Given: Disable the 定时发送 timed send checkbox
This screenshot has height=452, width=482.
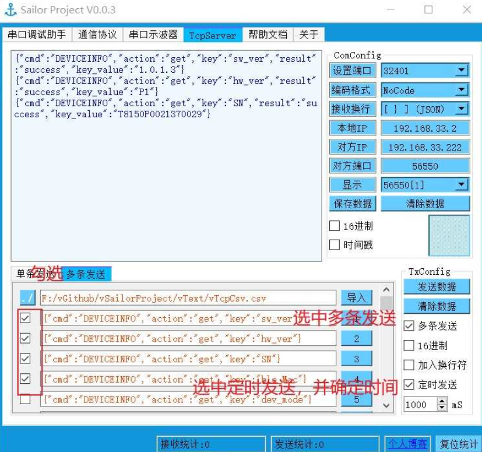Looking at the screenshot, I should (x=409, y=384).
